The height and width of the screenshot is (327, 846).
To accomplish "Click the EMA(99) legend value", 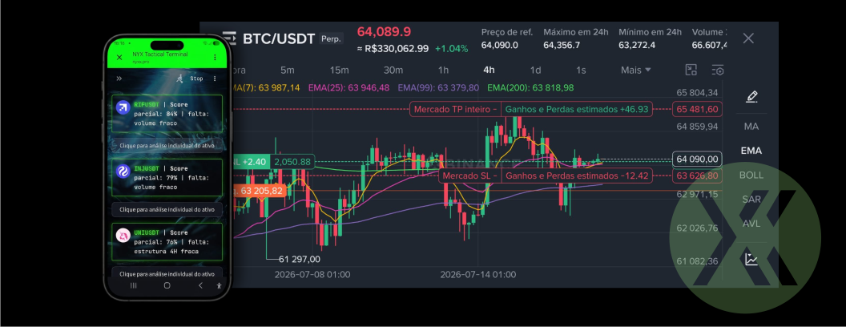I will 438,87.
